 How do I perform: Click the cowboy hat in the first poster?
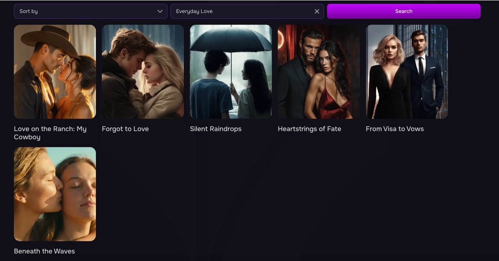coord(49,39)
